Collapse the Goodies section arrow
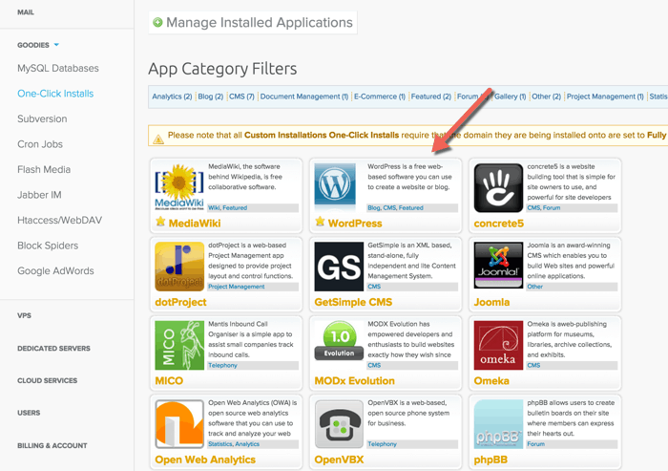Screen dimensions: 668x471 tap(56, 45)
